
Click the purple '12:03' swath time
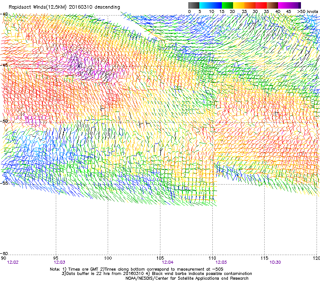(x=59, y=262)
